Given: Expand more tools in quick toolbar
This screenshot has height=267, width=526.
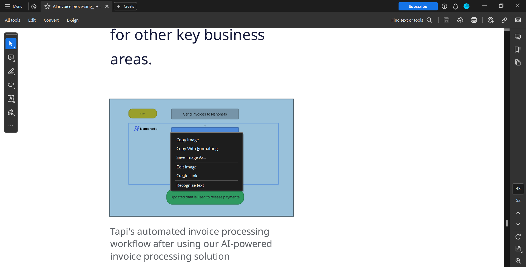Looking at the screenshot, I should click(x=11, y=126).
